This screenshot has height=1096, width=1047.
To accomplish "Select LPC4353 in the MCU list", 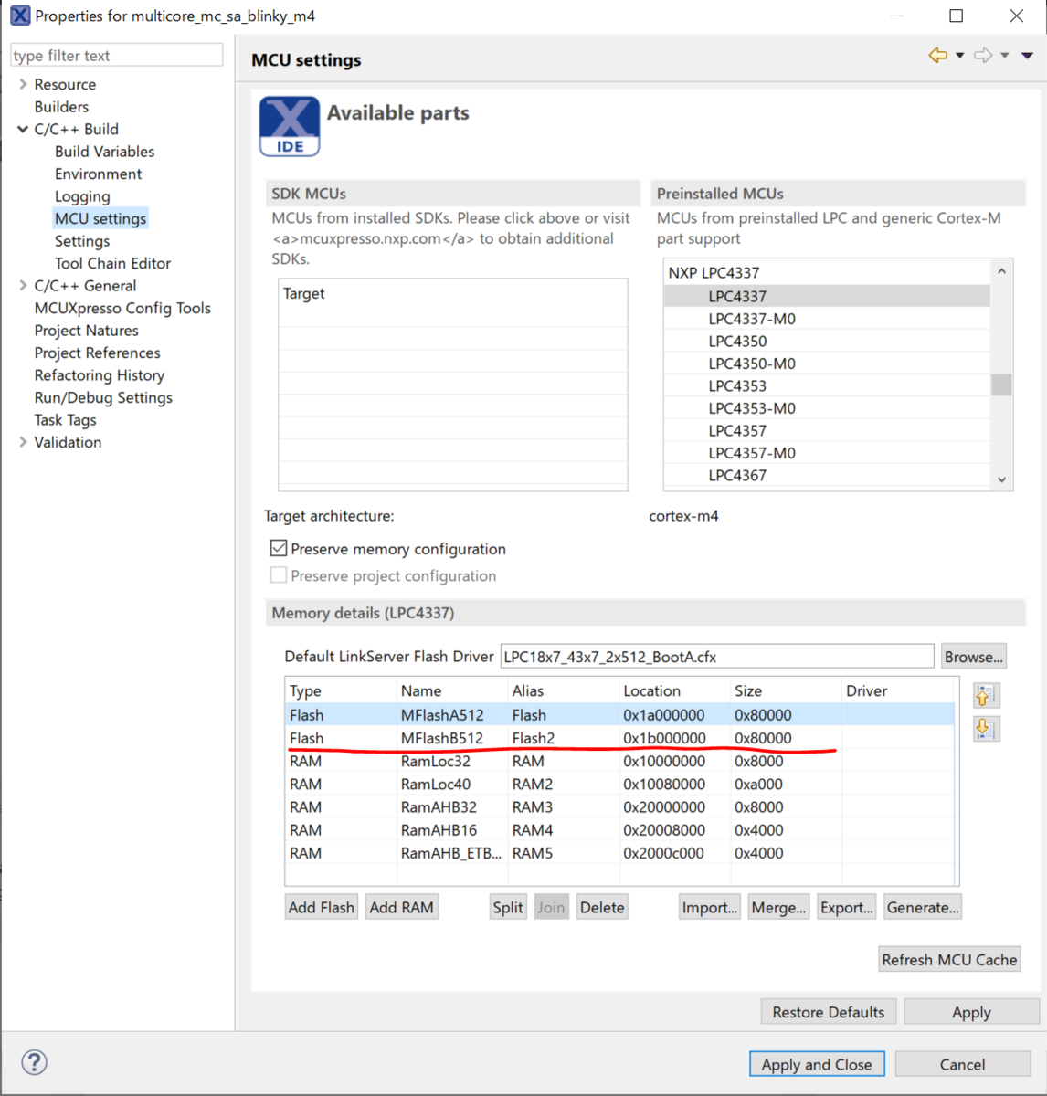I will tap(827, 385).
